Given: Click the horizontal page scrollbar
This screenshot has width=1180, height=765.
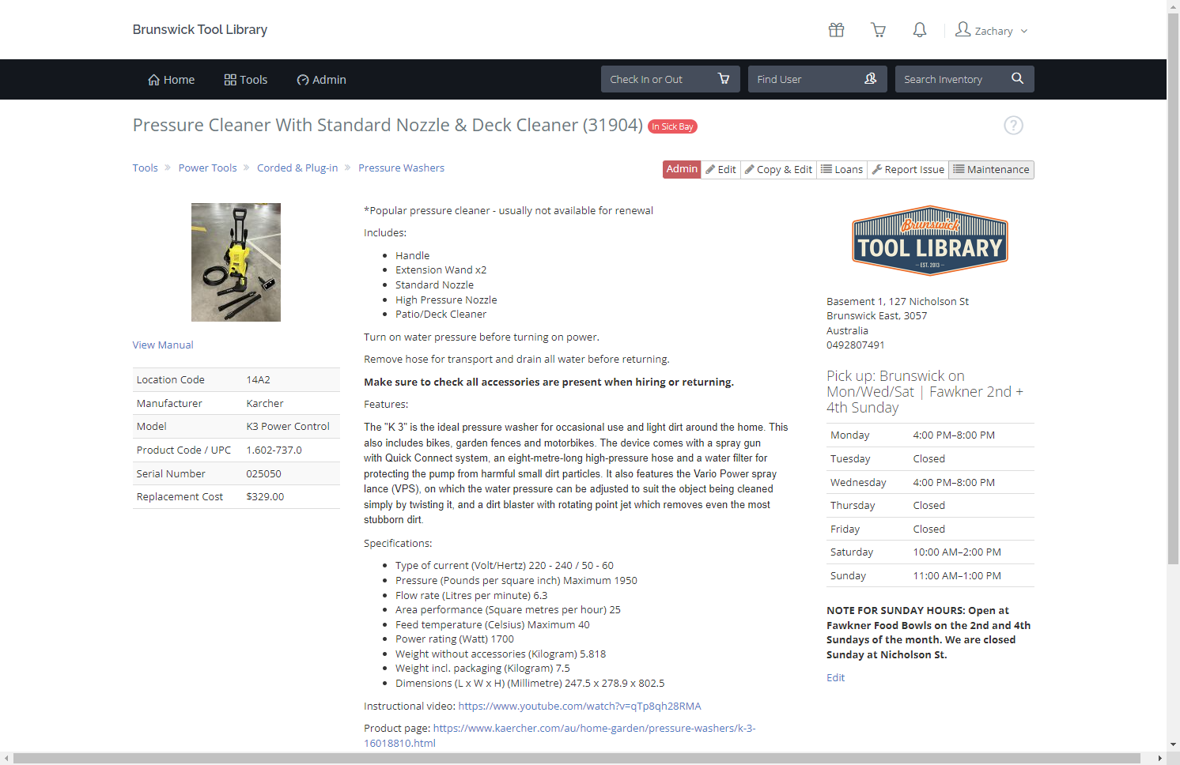Looking at the screenshot, I should coord(577,759).
